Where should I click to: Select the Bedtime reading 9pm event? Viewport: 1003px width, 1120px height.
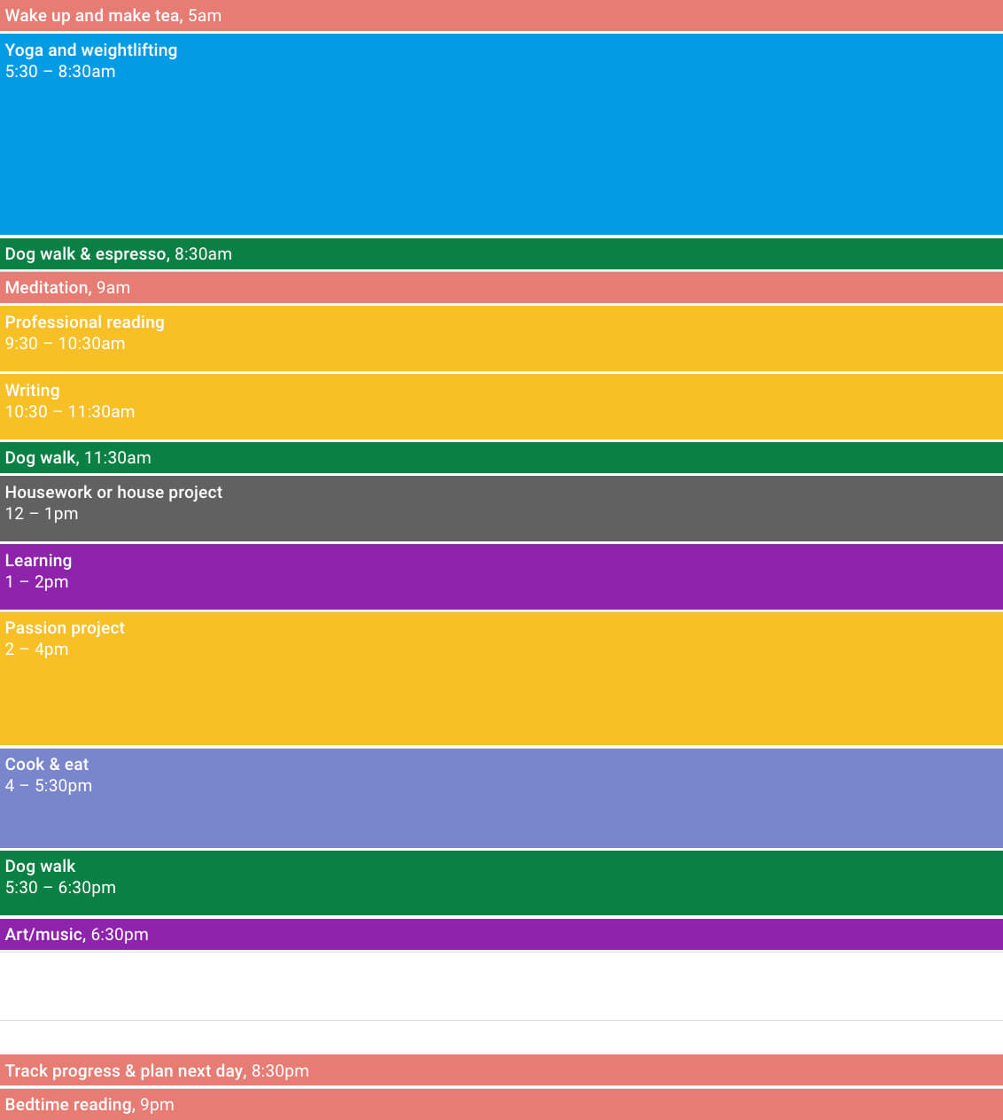click(501, 1104)
